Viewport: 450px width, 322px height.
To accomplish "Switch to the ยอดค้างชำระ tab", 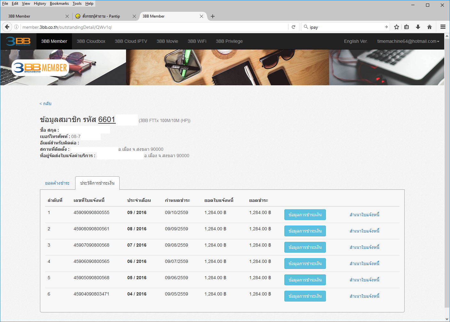I will pyautogui.click(x=57, y=183).
